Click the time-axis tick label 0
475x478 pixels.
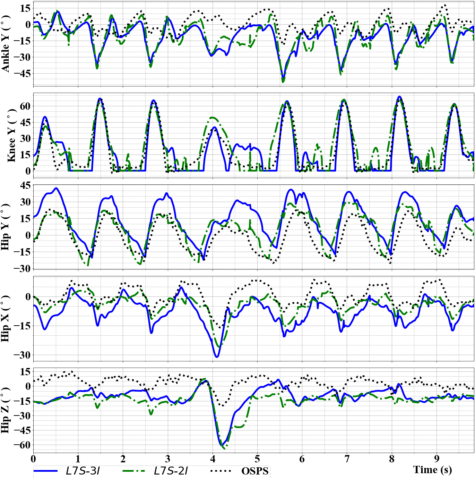click(33, 459)
